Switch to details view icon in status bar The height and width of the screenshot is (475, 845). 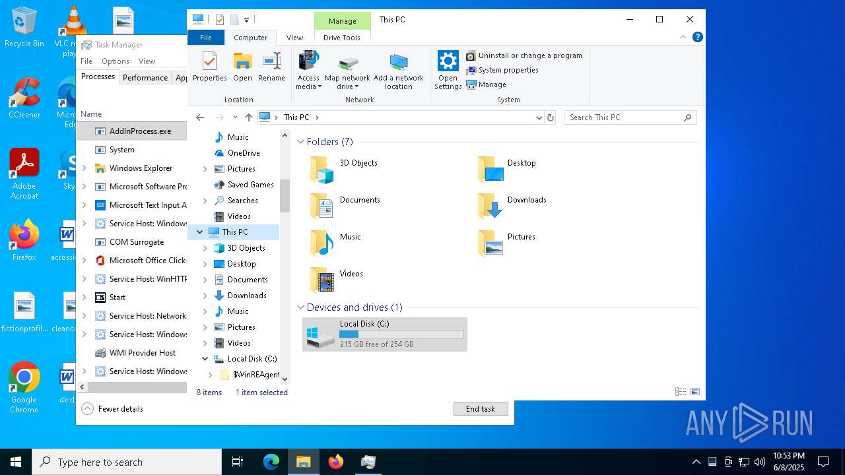[681, 392]
